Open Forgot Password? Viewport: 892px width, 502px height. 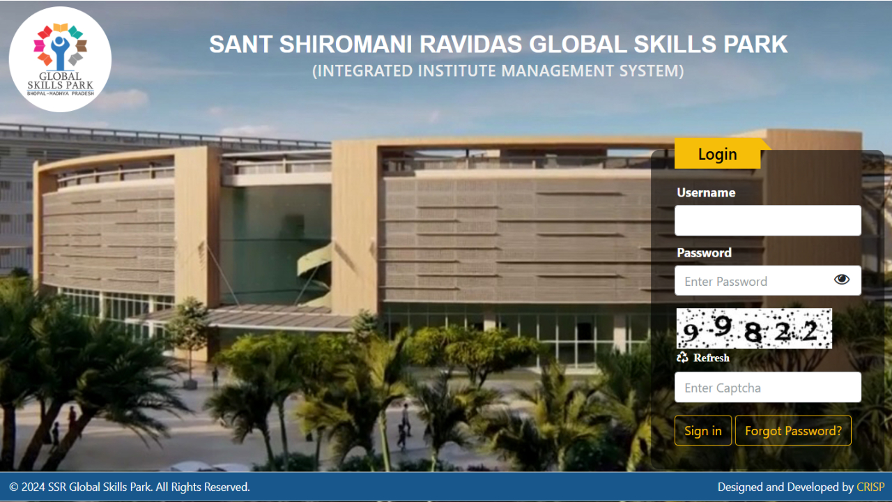(793, 430)
